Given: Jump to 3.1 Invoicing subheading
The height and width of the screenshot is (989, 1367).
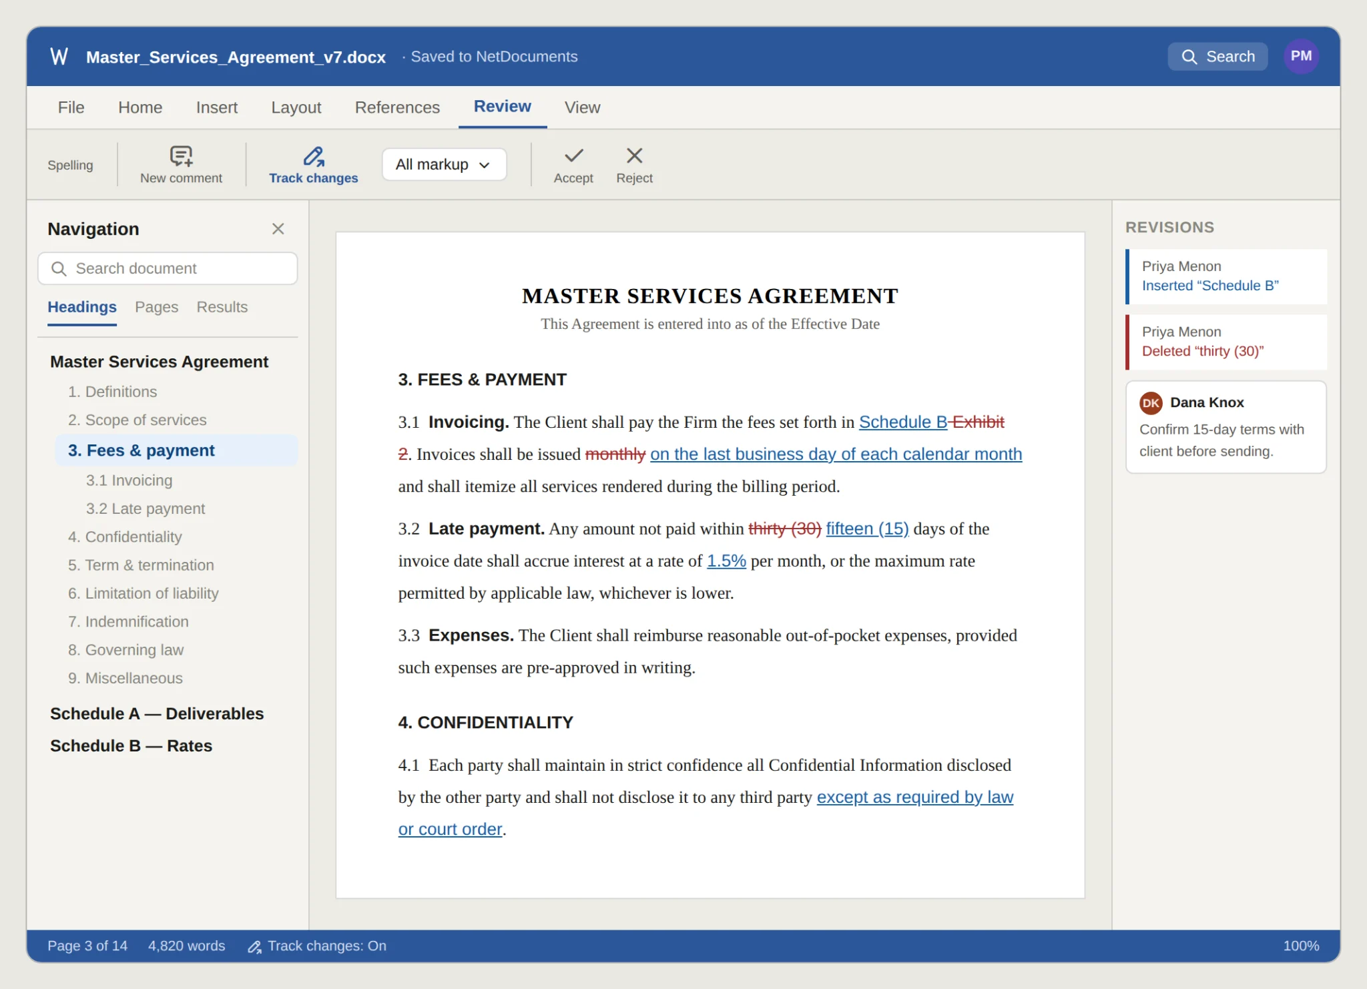Looking at the screenshot, I should [x=129, y=480].
